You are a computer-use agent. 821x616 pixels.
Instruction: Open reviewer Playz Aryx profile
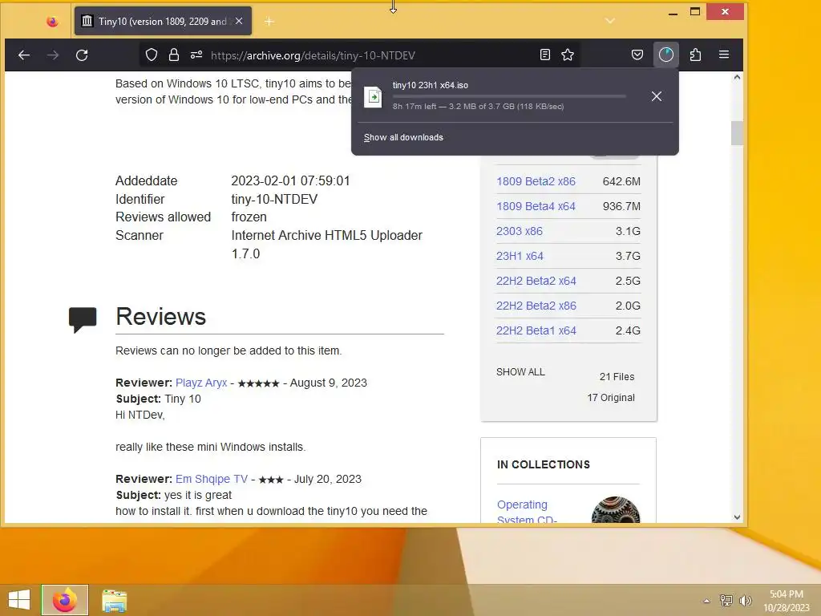(201, 383)
